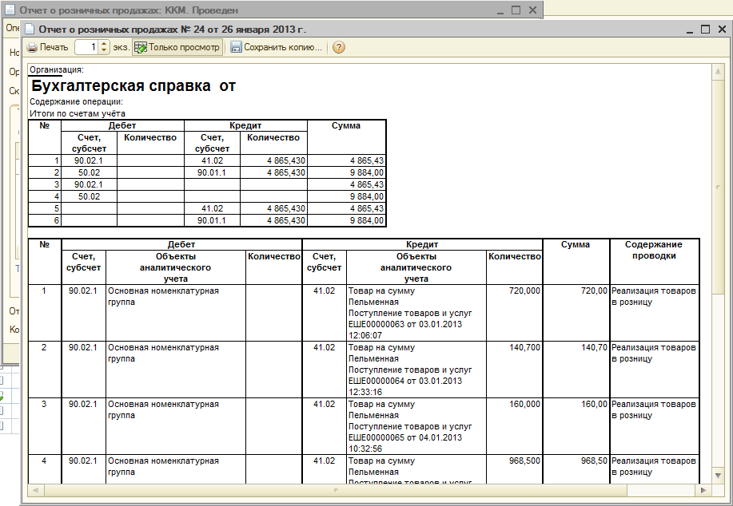Click the heading 'Бухгалтерская справка от'
The height and width of the screenshot is (506, 733).
[133, 86]
